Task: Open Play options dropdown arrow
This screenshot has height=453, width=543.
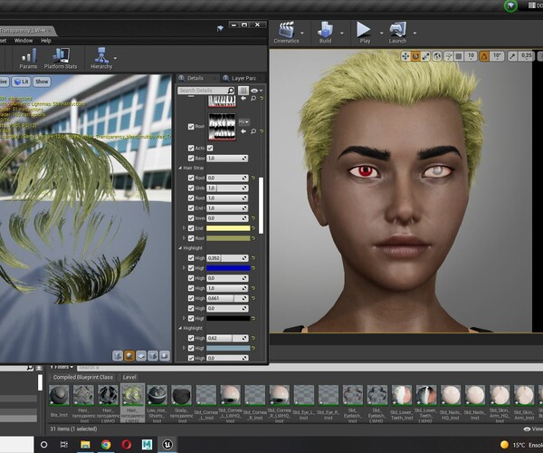Action: pos(382,34)
